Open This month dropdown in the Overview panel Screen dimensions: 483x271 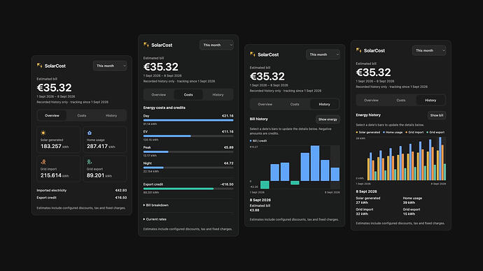click(110, 66)
